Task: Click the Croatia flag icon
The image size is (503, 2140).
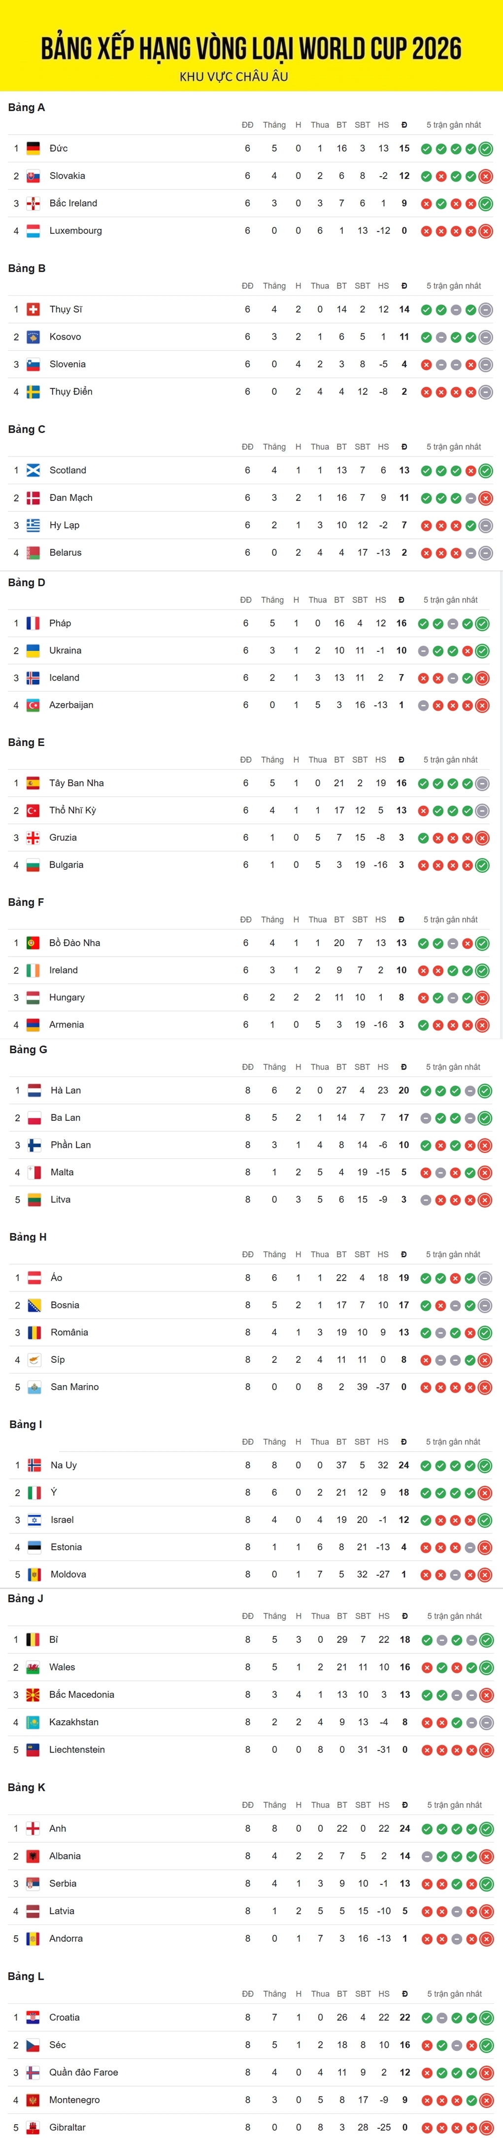Action: 33,2018
